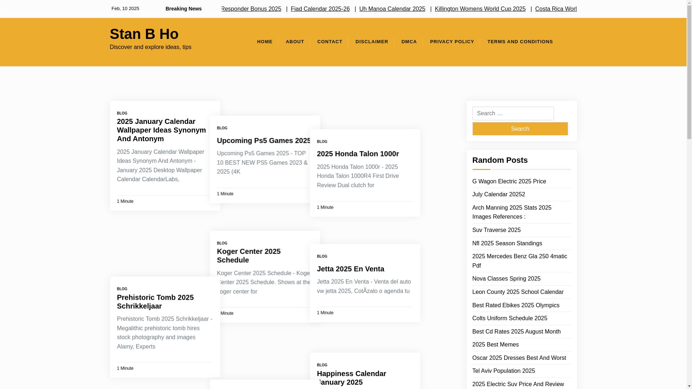692x389 pixels.
Task: Open Killington Womens World Cup 2025 link
Action: point(480,9)
